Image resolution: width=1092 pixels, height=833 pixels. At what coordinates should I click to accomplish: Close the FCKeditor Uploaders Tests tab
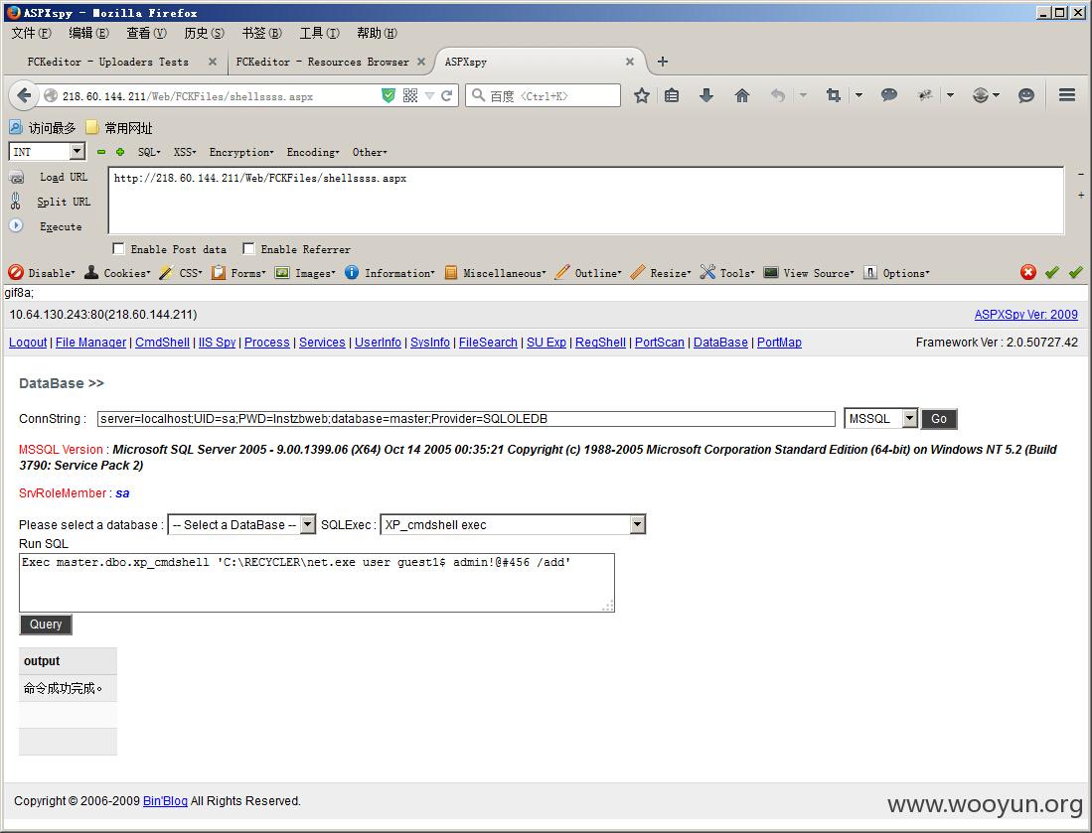point(213,62)
